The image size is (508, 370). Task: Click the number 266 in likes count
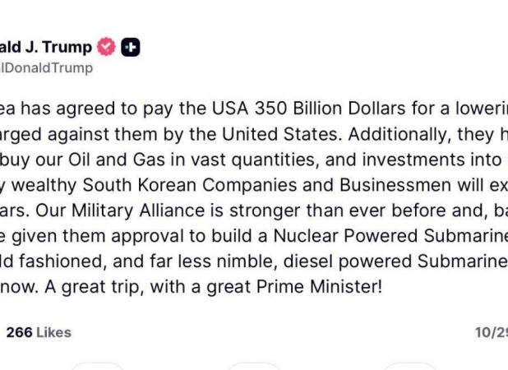(x=19, y=332)
